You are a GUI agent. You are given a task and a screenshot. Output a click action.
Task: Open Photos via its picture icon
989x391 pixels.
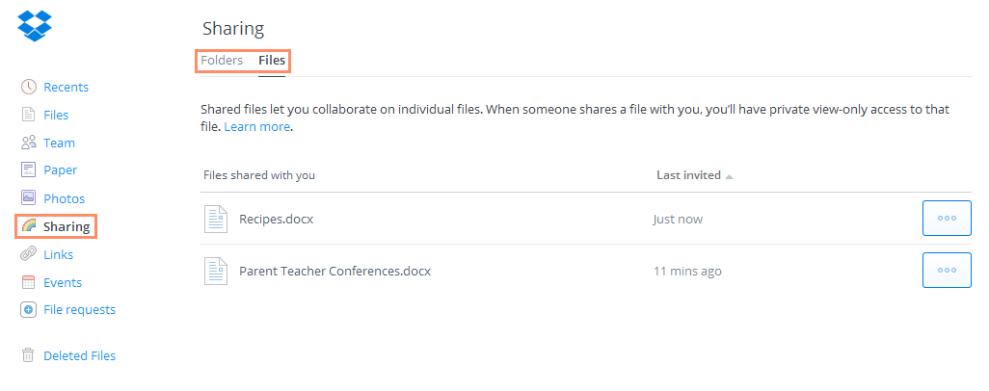[x=29, y=198]
